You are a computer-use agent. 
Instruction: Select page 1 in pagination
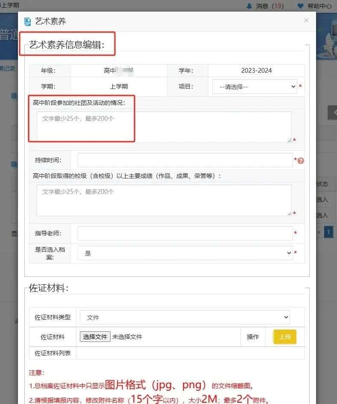(x=328, y=232)
